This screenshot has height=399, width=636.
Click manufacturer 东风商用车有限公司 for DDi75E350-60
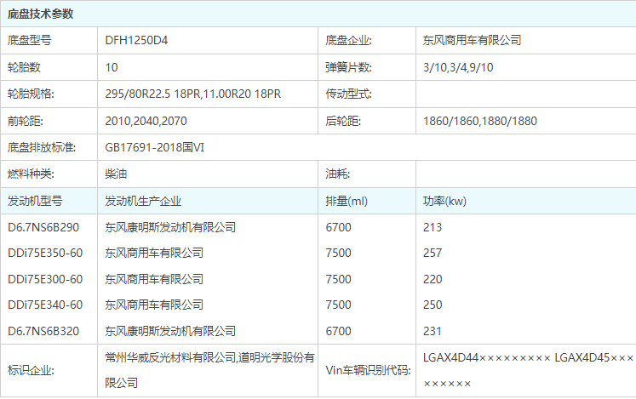154,253
